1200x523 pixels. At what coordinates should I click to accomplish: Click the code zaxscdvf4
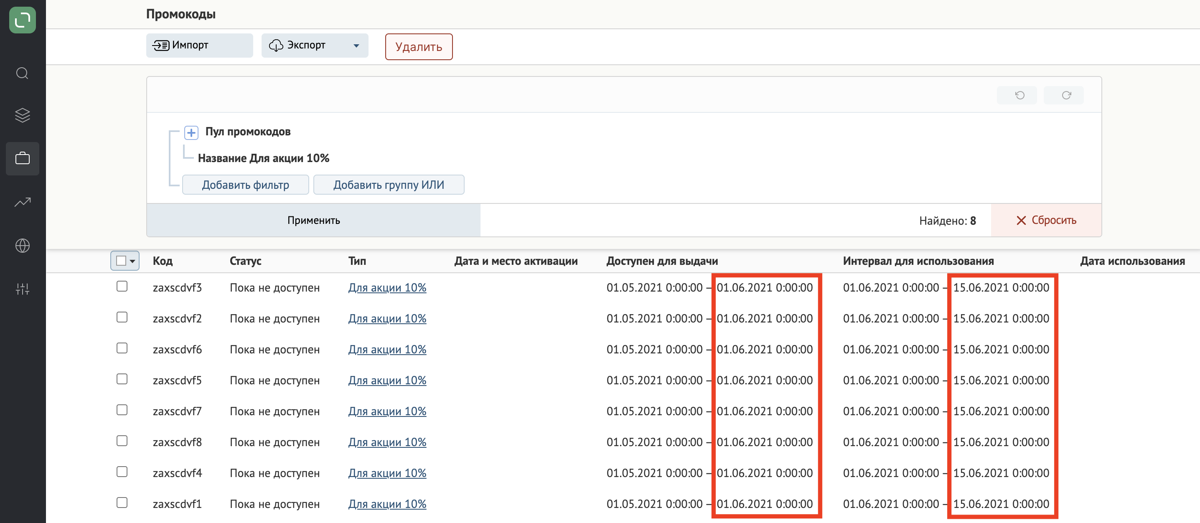(177, 473)
